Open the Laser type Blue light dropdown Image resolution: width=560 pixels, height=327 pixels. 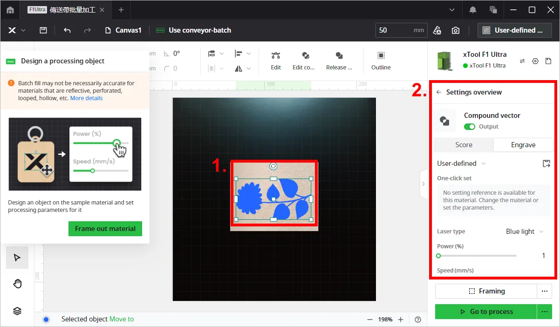525,232
